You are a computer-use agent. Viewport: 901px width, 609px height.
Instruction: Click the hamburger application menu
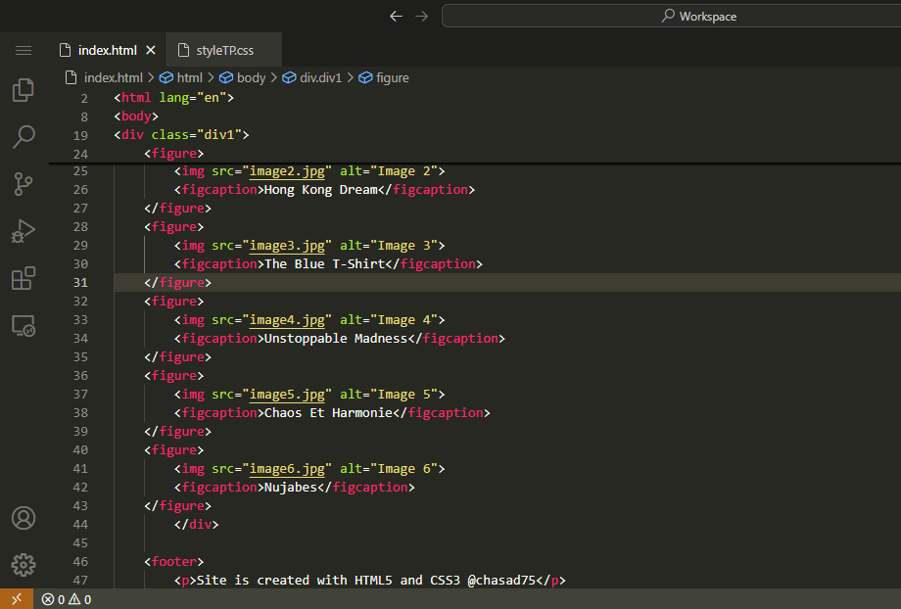[24, 50]
